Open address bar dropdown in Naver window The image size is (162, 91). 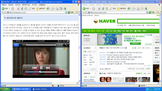click(147, 12)
